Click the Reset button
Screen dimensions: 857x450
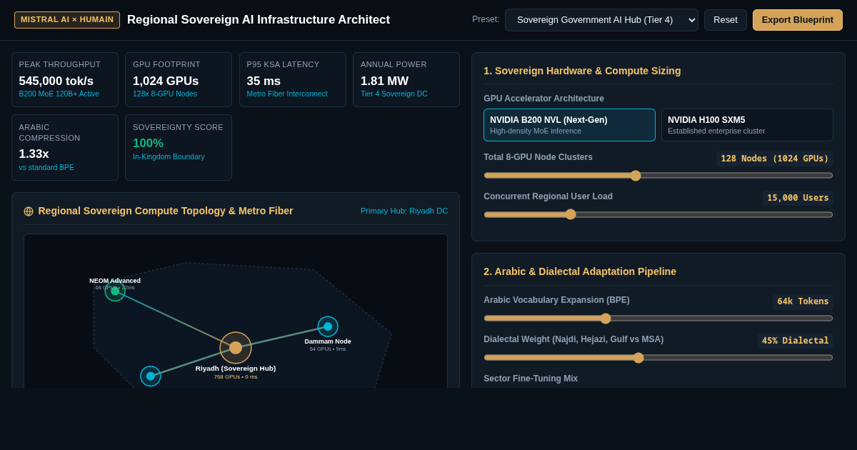[726, 20]
